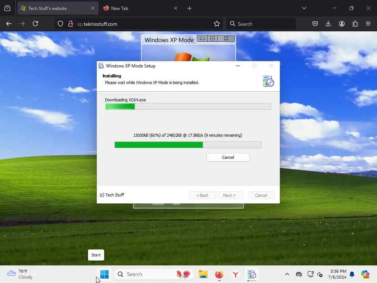Close the Tech Stuff's website tab
This screenshot has height=283, width=377.
click(x=93, y=8)
